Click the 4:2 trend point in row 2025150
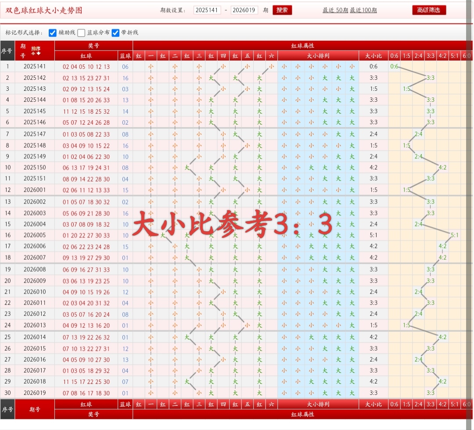This screenshot has height=430, width=474. [442, 167]
